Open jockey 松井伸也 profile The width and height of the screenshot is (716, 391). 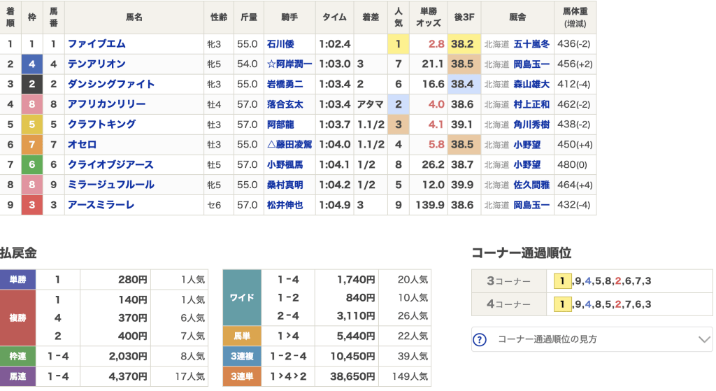point(285,205)
